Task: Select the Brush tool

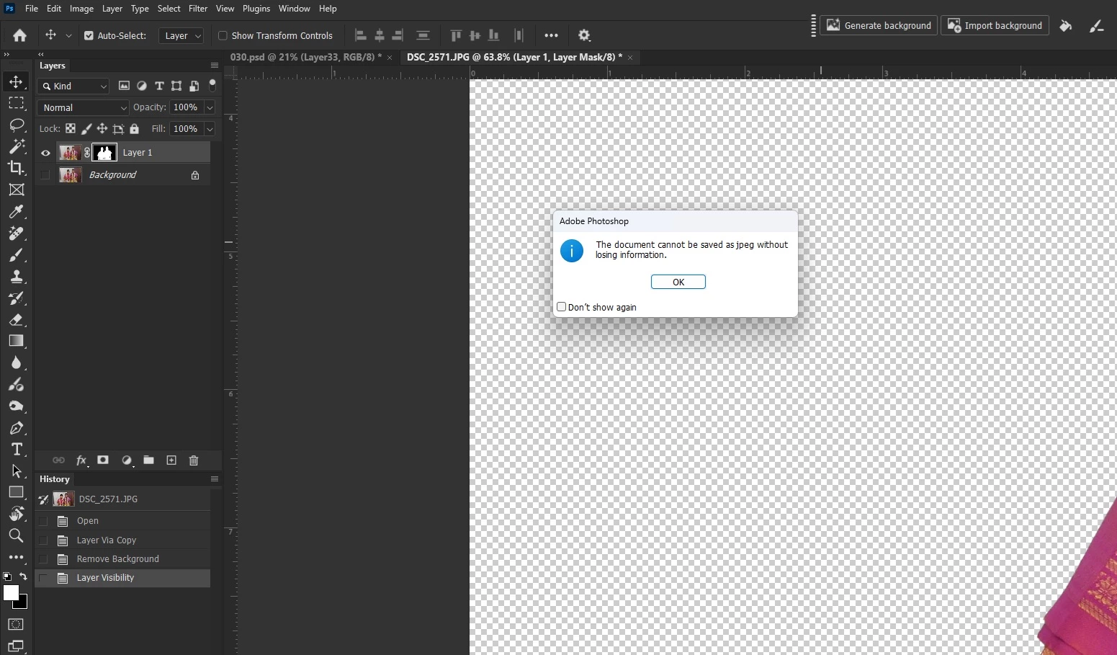Action: (x=16, y=254)
